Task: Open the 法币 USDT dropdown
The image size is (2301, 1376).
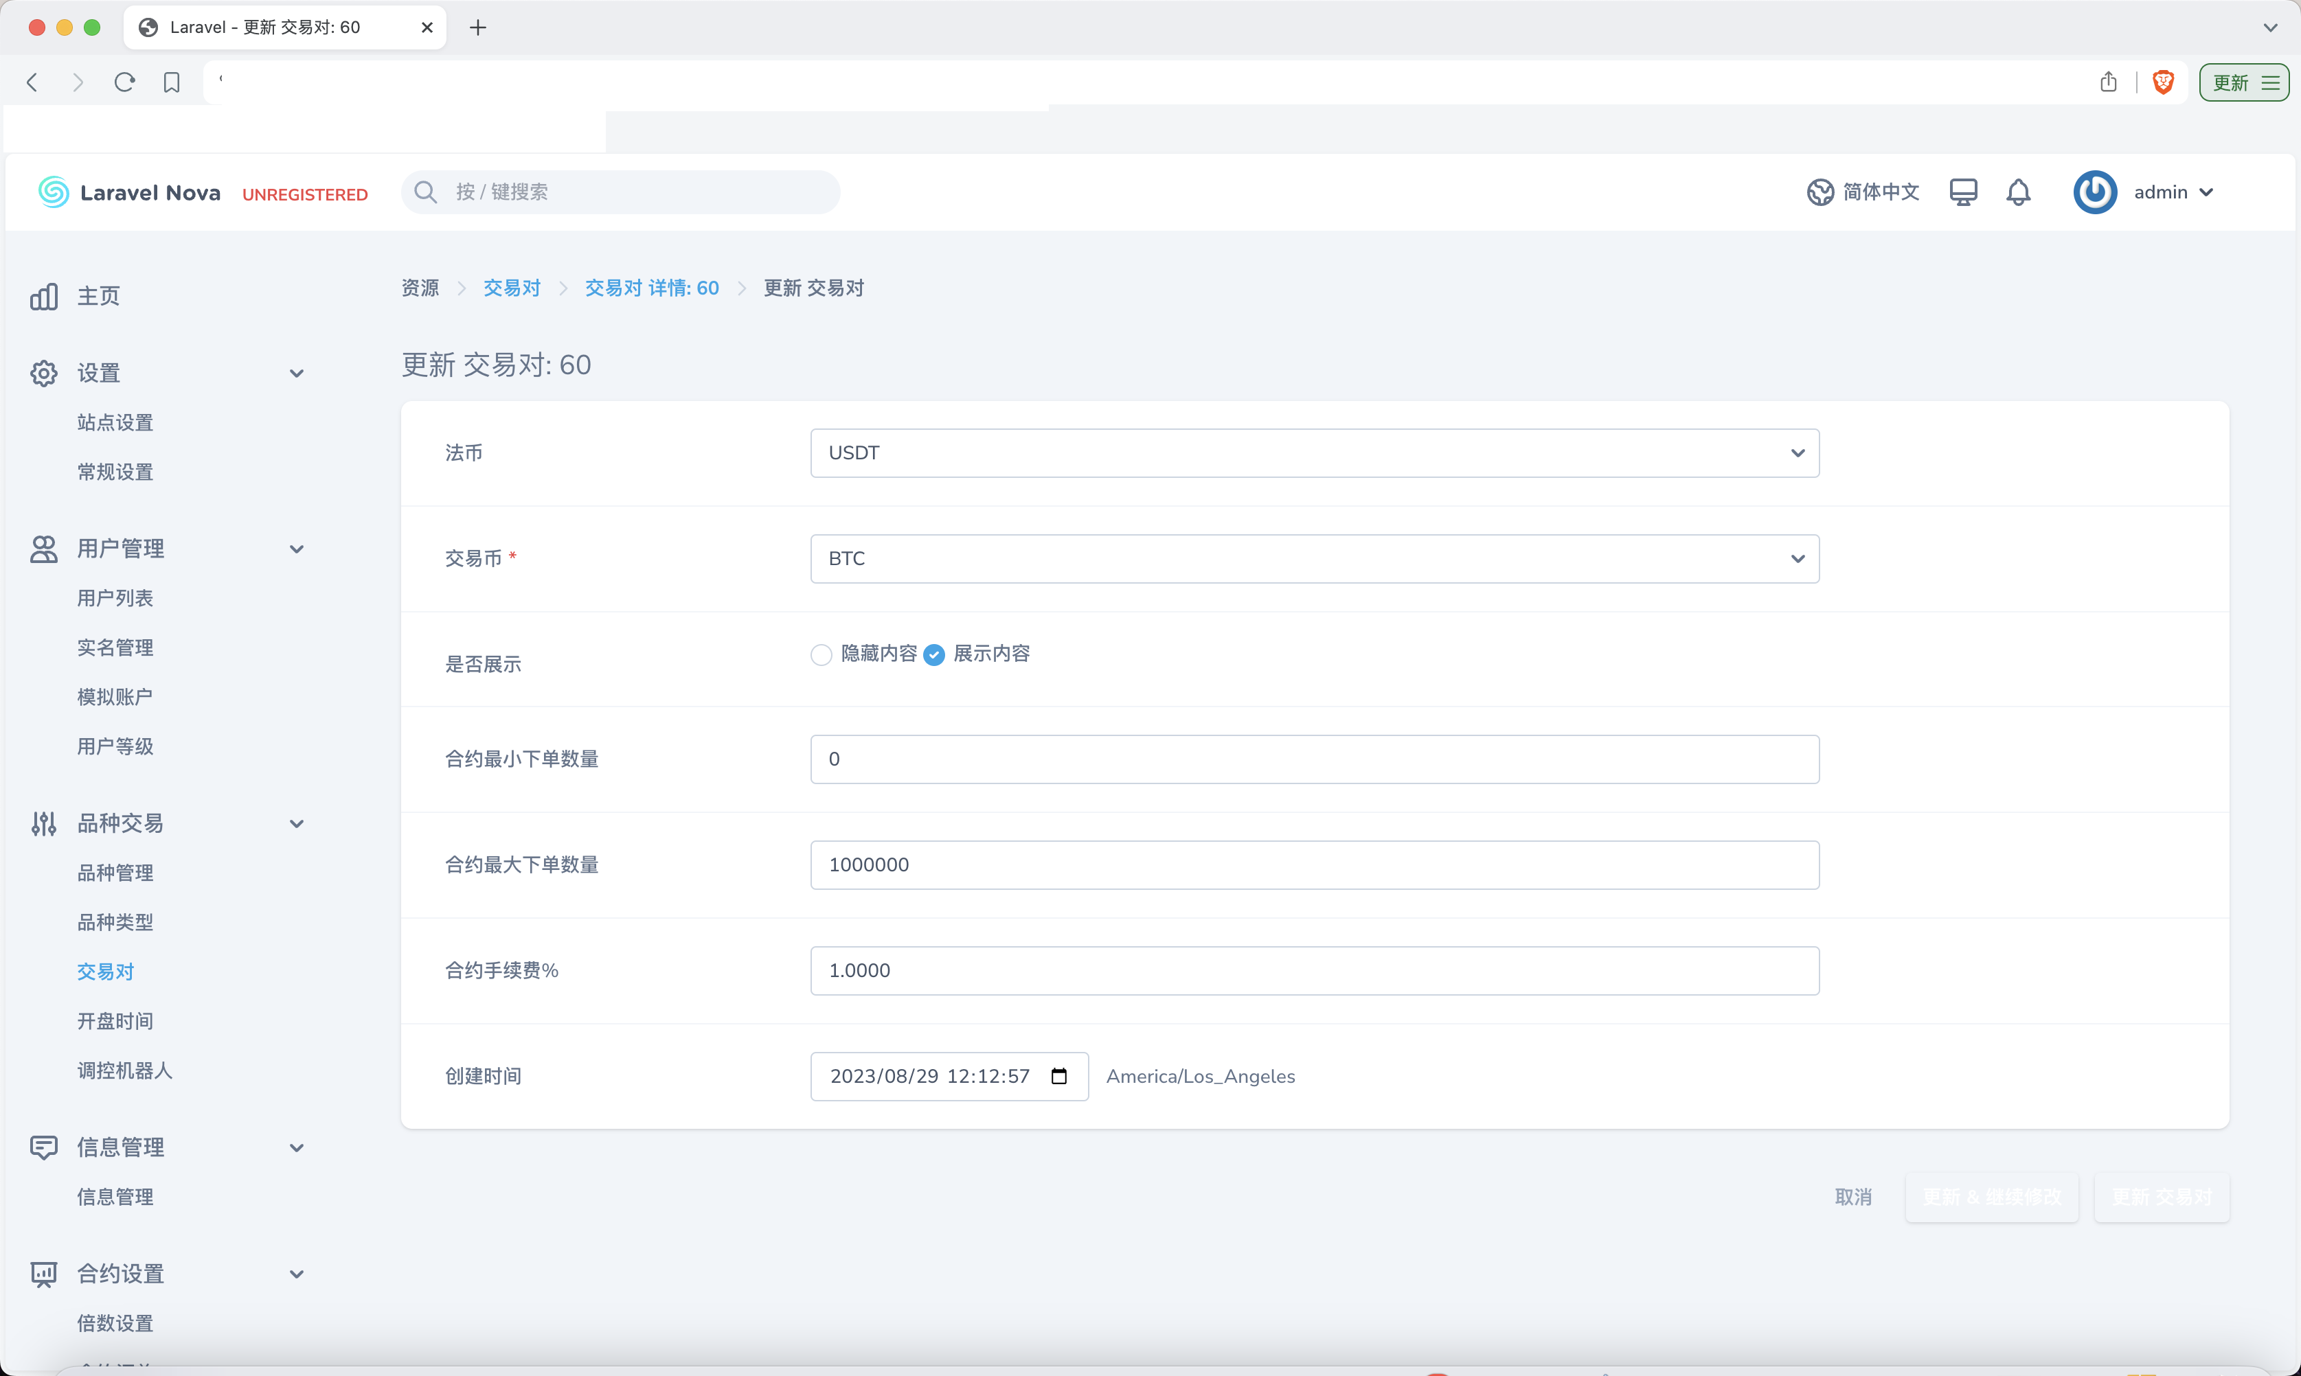Action: [x=1314, y=452]
